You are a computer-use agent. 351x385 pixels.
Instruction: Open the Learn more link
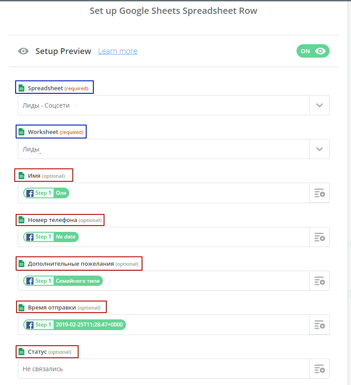point(117,51)
